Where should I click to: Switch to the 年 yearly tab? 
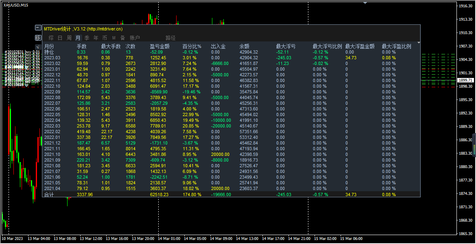[x=96, y=38]
